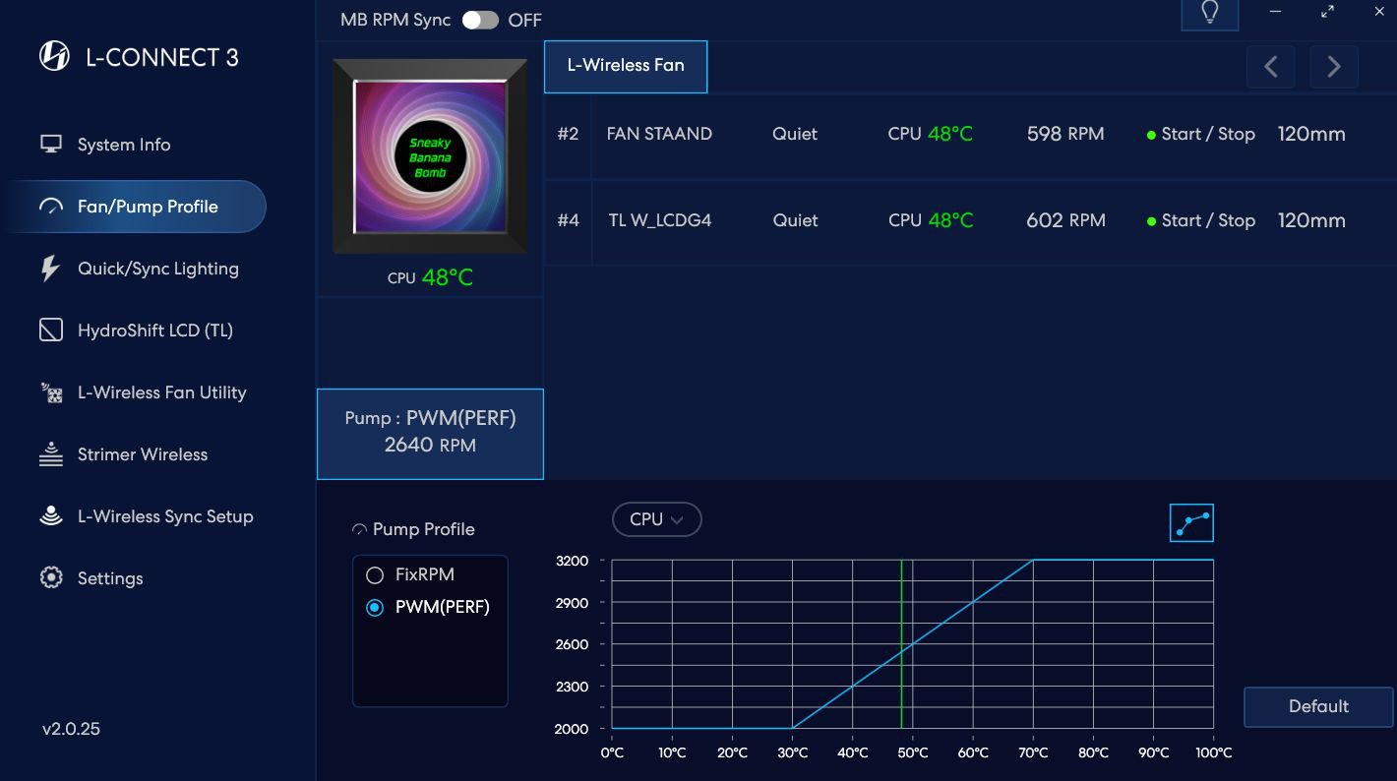Viewport: 1397px width, 781px height.
Task: Click the 100°C label on the graph axis
Action: tap(1213, 753)
